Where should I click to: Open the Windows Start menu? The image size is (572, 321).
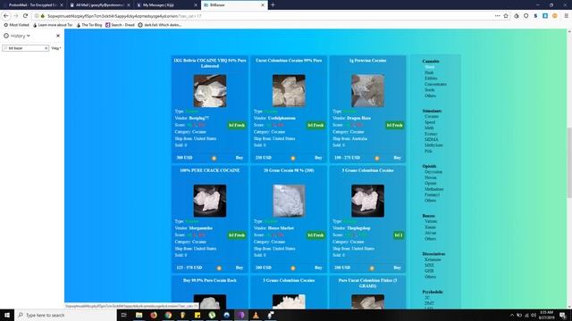(7, 315)
